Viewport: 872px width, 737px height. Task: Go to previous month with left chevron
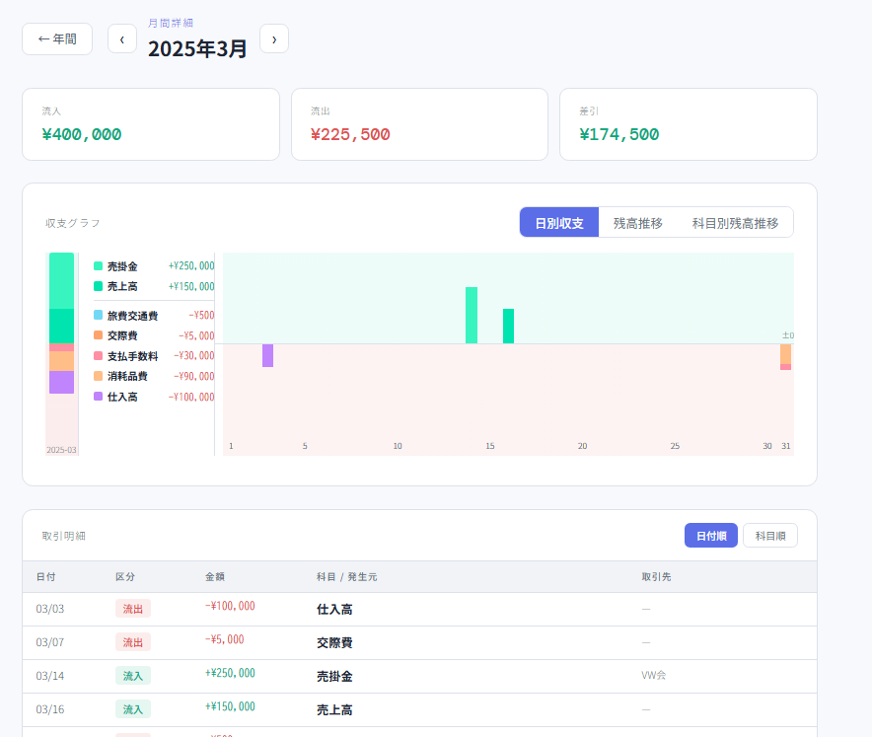122,39
